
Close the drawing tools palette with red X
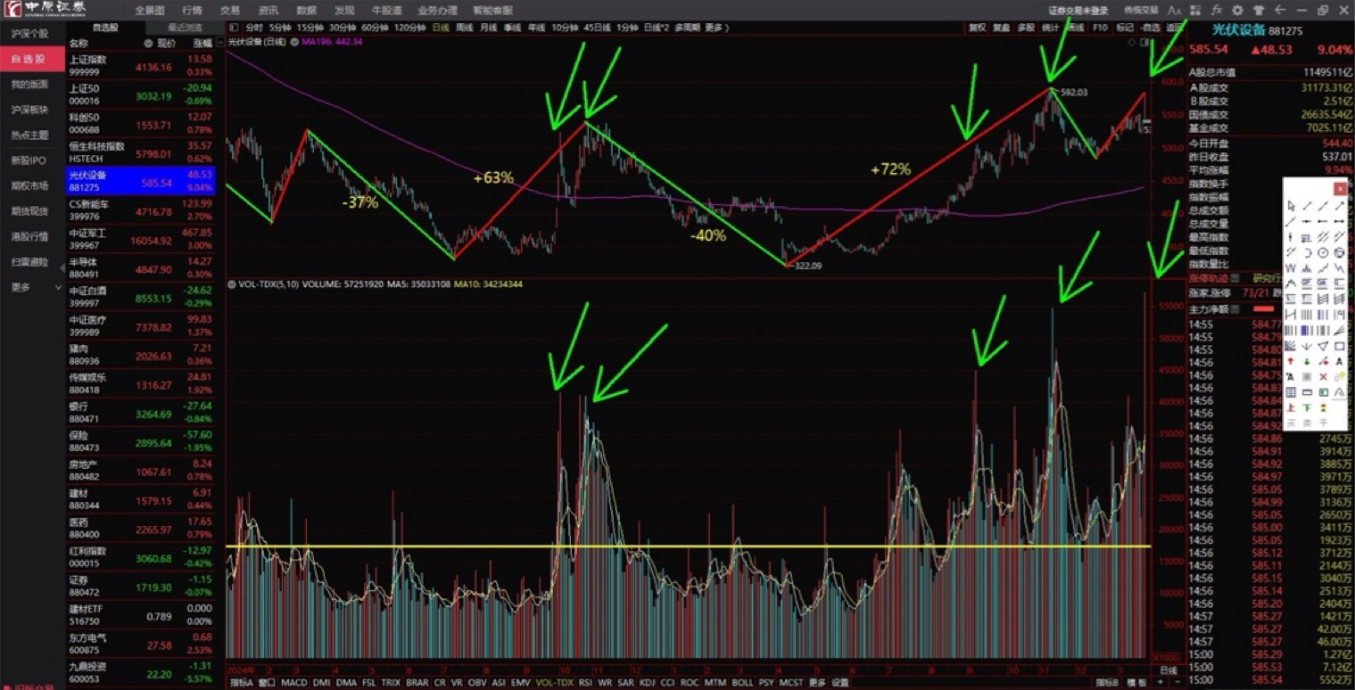coord(1341,189)
